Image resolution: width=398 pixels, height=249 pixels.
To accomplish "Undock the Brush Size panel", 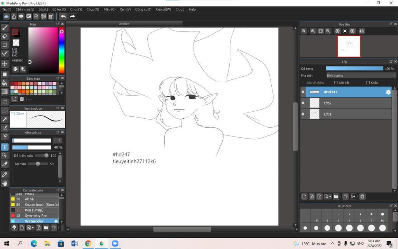I will click(x=391, y=205).
